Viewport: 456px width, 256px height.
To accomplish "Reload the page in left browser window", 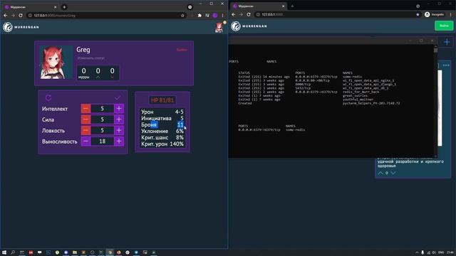I will pos(21,16).
